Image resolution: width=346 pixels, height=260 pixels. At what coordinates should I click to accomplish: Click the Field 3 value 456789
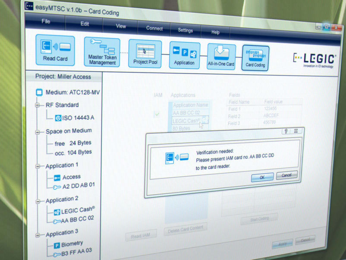pos(270,122)
